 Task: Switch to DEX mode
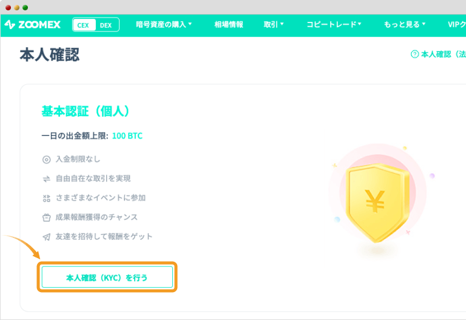106,25
